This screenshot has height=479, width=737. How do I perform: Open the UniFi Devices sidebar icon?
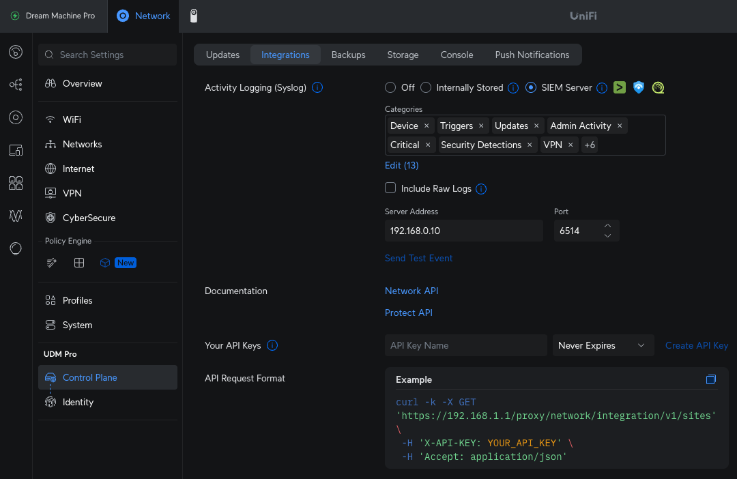(15, 117)
